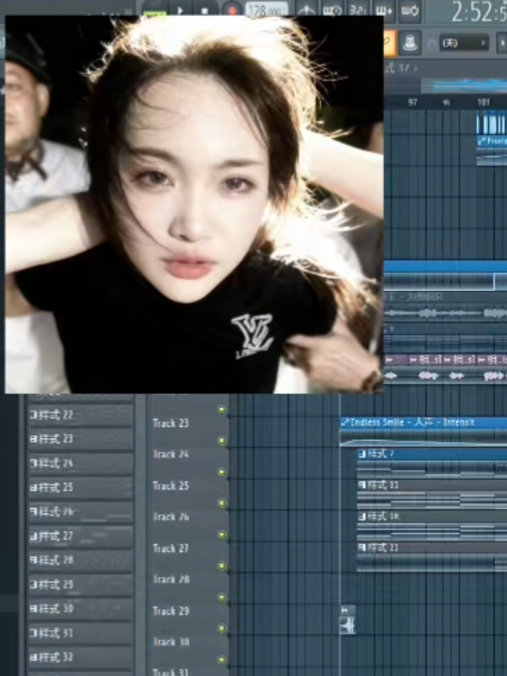Select the Track 29 header label
The image size is (507, 676).
coord(171,611)
